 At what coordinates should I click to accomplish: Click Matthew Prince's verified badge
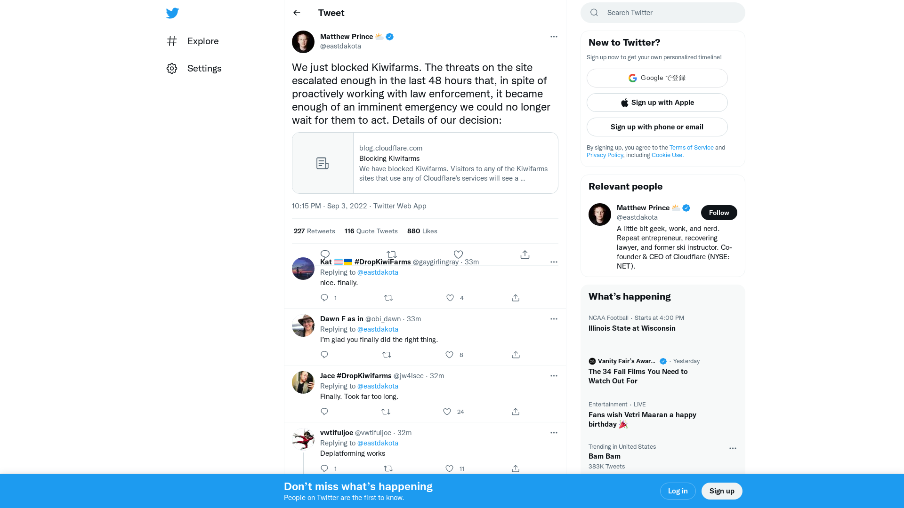(389, 36)
